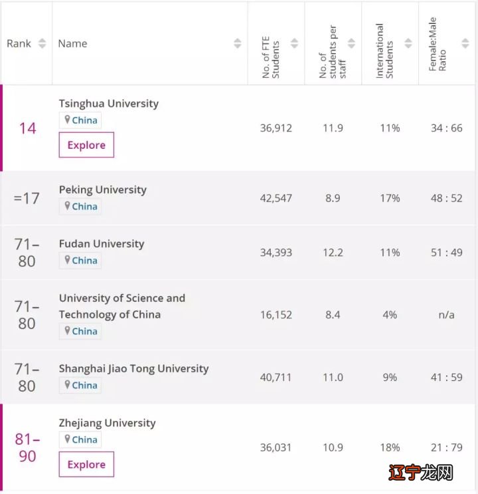
Task: Sort by No. of FTE Students
Action: [x=294, y=44]
